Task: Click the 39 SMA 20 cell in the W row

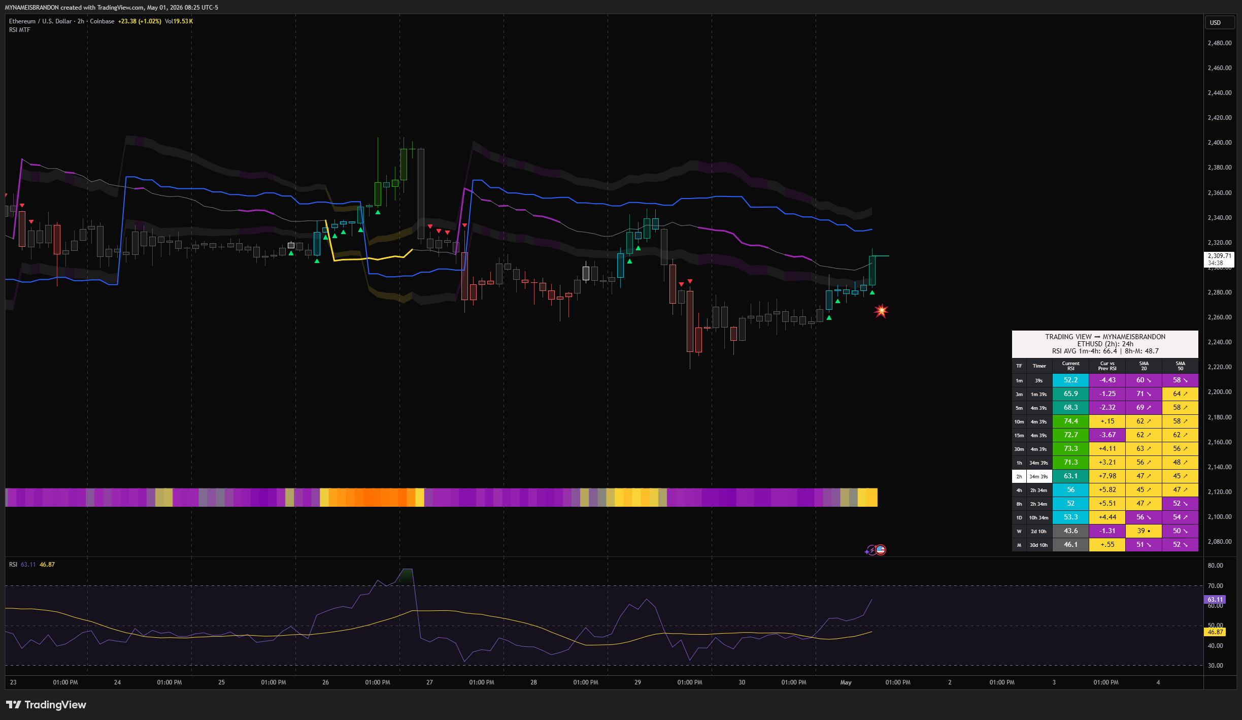Action: coord(1144,531)
